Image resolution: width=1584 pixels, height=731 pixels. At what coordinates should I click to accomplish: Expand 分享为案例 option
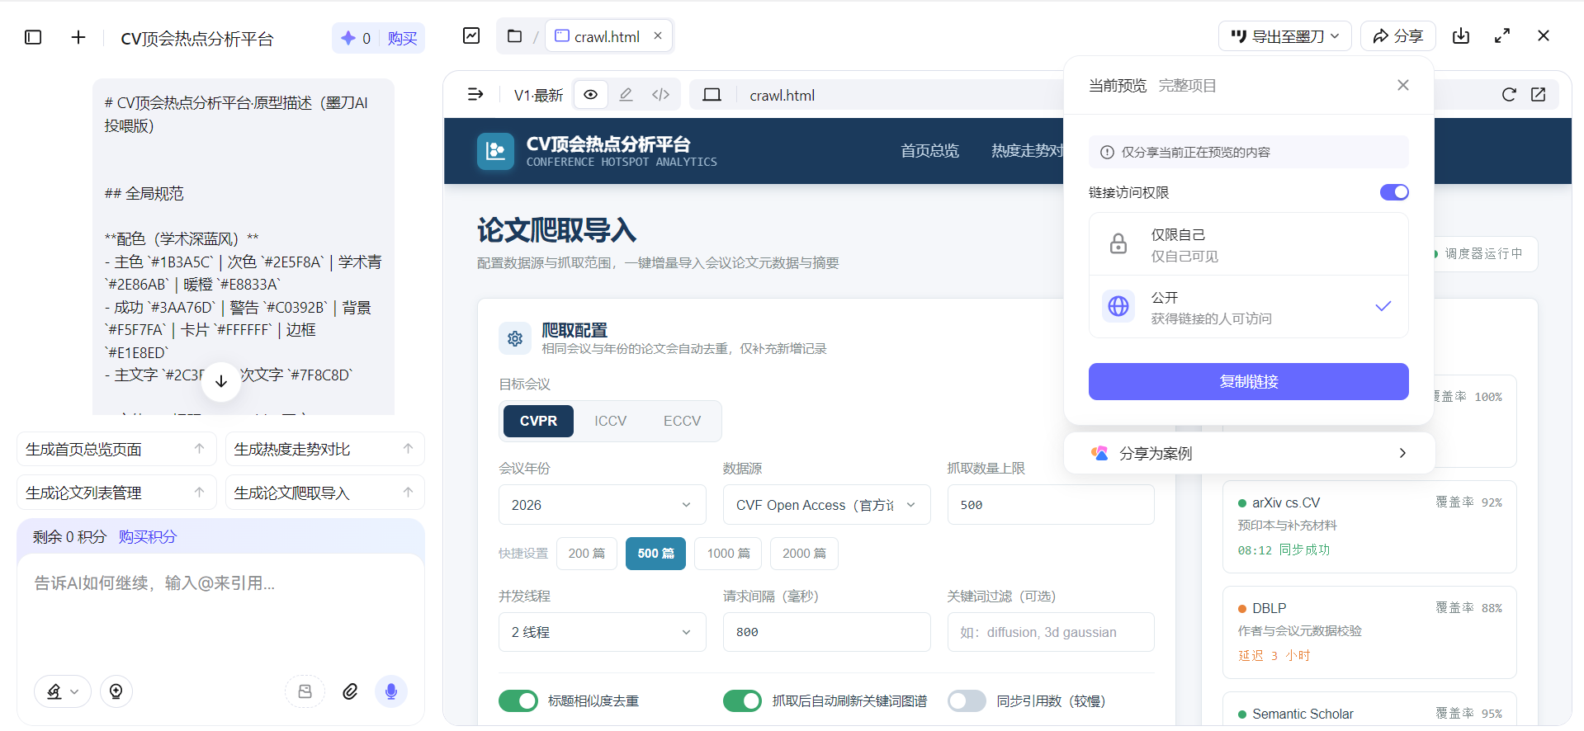coord(1250,453)
